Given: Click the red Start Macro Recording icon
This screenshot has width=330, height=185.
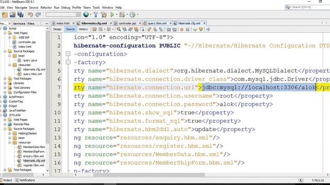Looking at the screenshot, I should point(181,29).
